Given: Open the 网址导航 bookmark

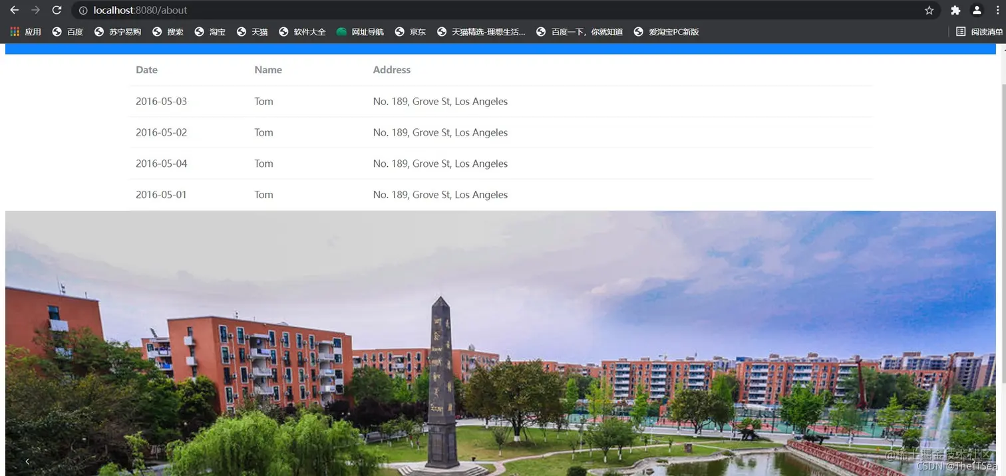Looking at the screenshot, I should pyautogui.click(x=360, y=32).
